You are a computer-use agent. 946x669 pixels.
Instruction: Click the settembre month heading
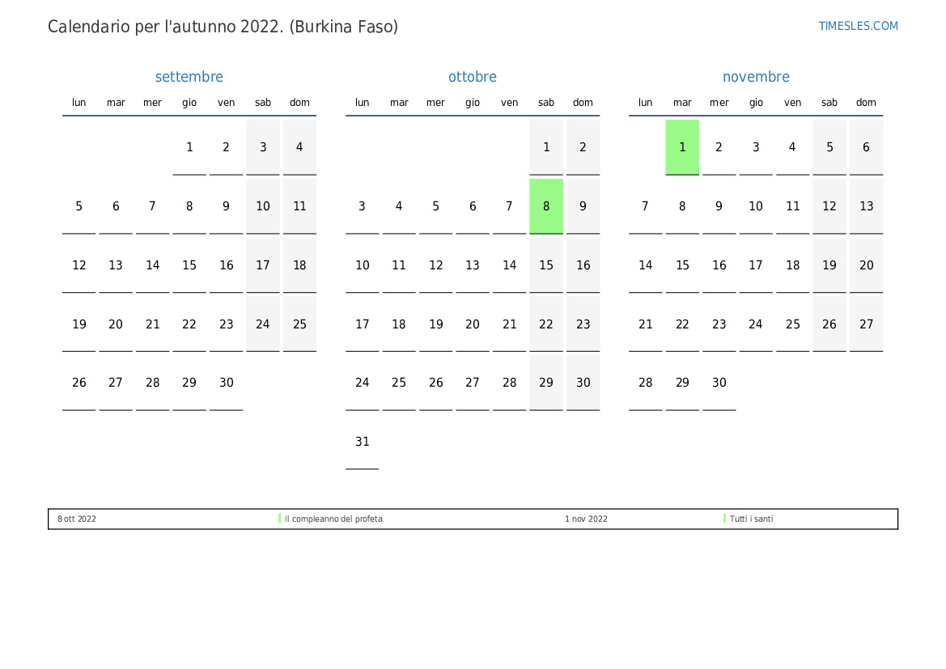point(189,77)
